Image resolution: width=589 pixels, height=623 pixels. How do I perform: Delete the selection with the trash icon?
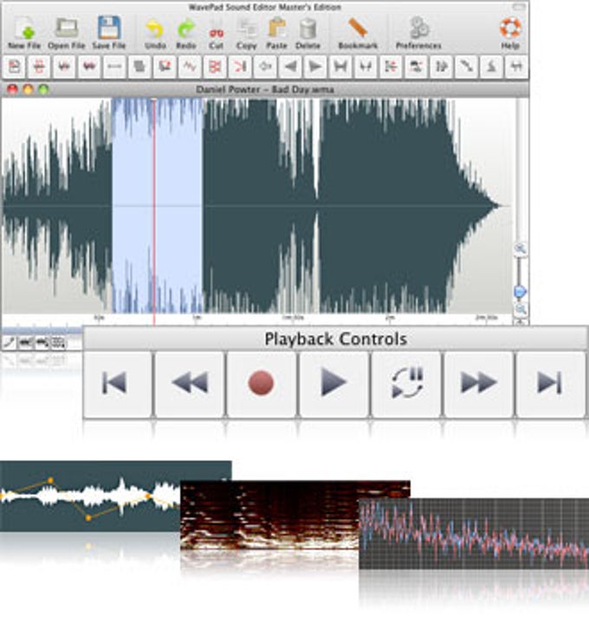[x=307, y=34]
